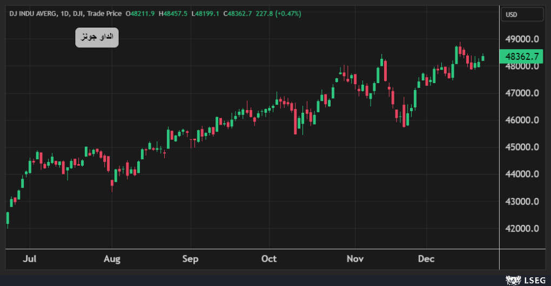Click the Arabic Dow Jones label box

pyautogui.click(x=97, y=37)
